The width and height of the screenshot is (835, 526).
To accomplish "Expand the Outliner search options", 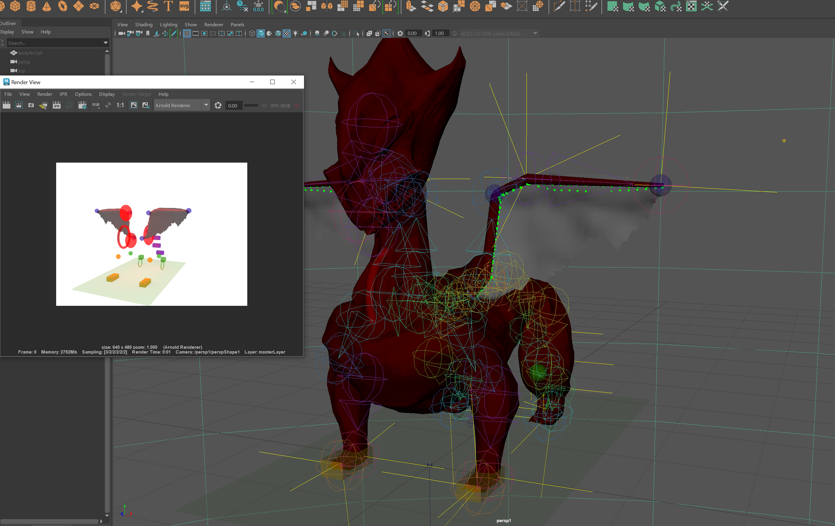I will point(105,43).
